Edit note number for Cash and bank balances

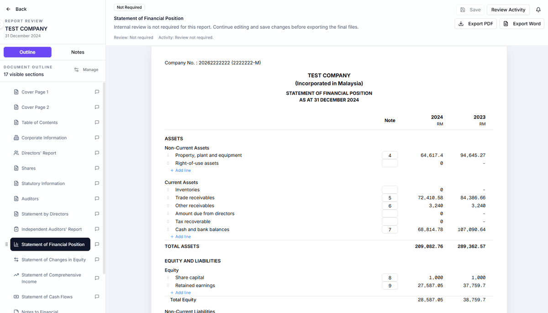[x=390, y=230]
